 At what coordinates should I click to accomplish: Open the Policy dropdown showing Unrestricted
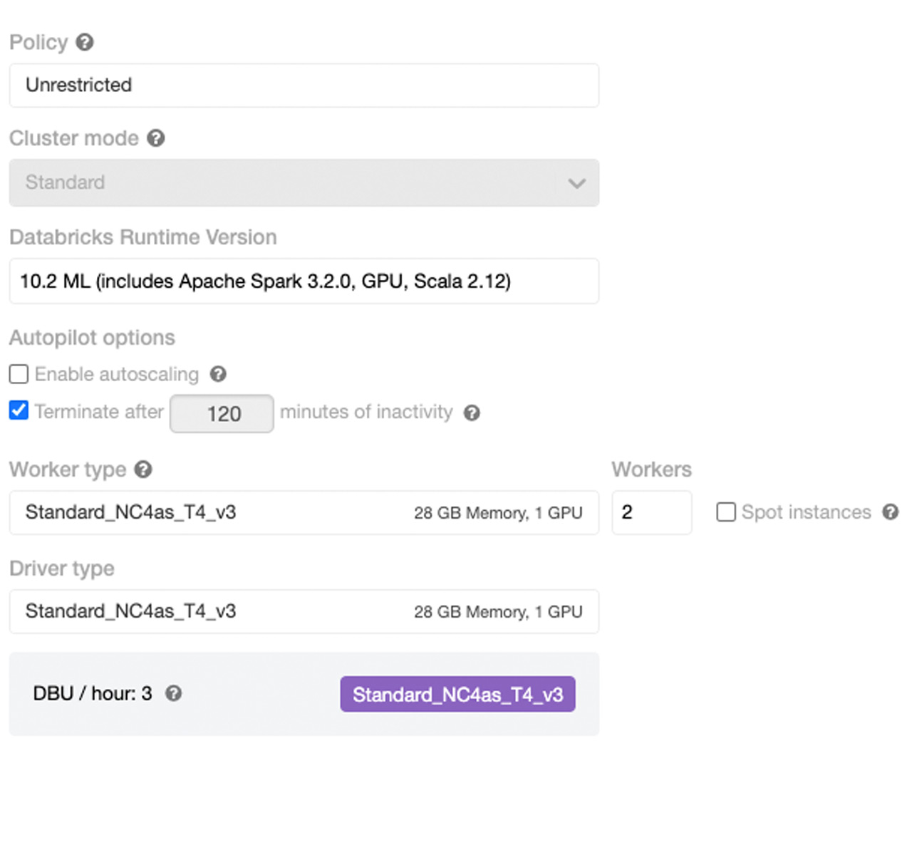click(x=304, y=85)
